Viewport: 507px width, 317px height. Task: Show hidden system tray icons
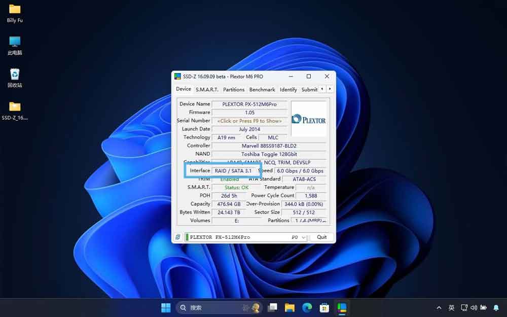point(439,308)
